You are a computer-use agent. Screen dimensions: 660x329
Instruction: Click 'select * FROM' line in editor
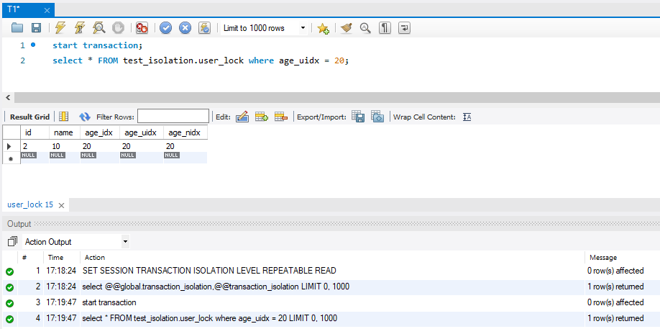[201, 60]
